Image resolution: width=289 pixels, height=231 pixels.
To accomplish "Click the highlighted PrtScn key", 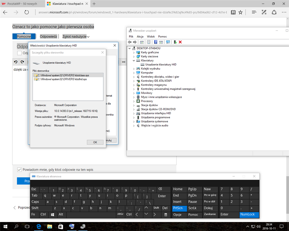I will 179,208.
